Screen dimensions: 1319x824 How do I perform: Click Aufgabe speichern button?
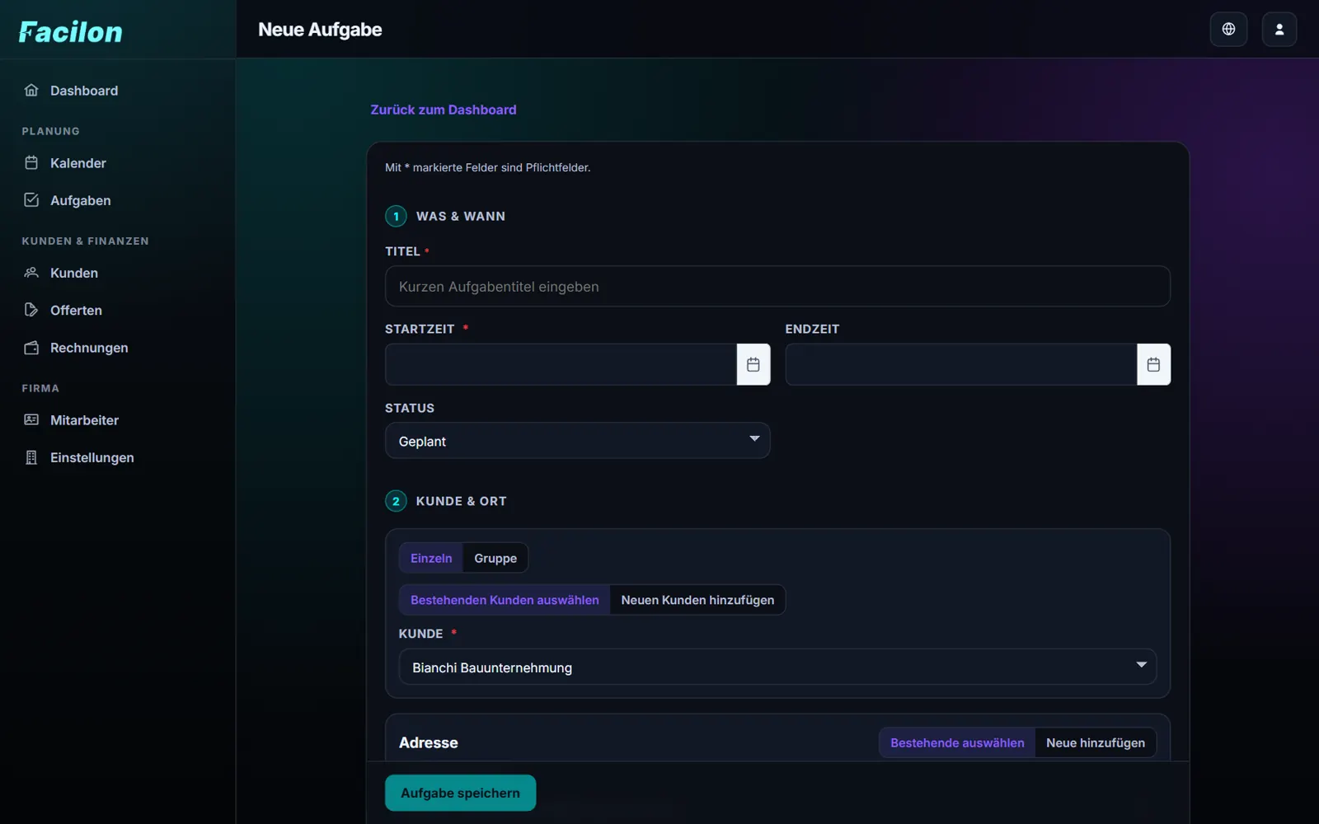point(460,793)
